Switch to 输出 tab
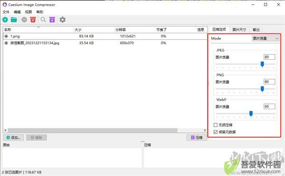285x176 pixels. [x=256, y=29]
